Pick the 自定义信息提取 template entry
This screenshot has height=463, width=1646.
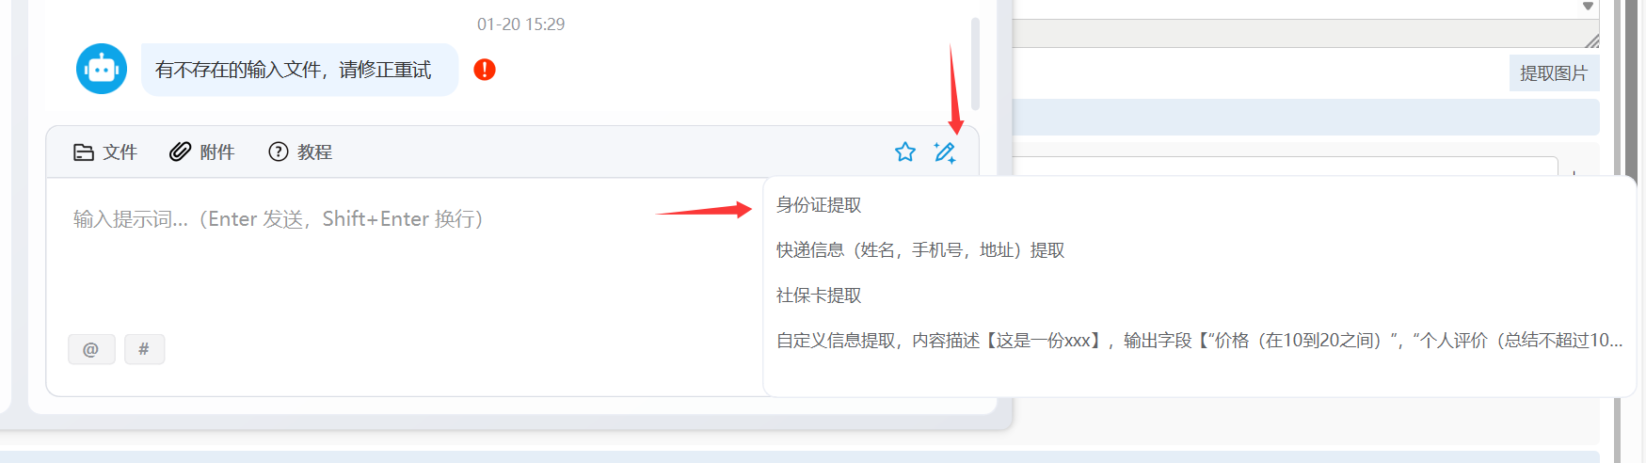pyautogui.click(x=1200, y=341)
